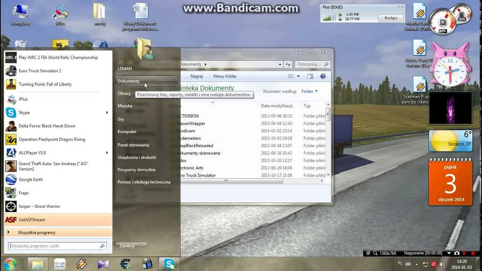The width and height of the screenshot is (482, 271).
Task: Open gear-shaped taskbar icon
Action: pyautogui.click(x=125, y=264)
